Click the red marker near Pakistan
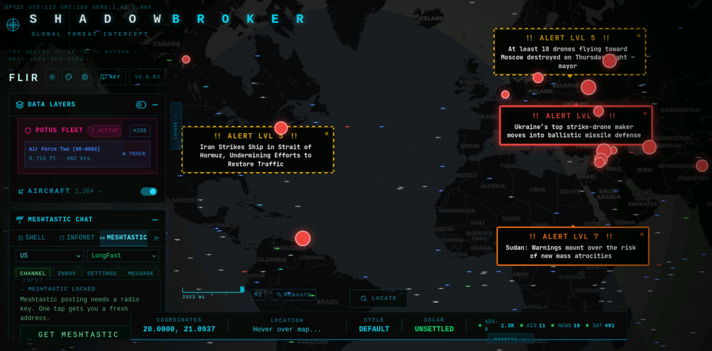 (702, 166)
